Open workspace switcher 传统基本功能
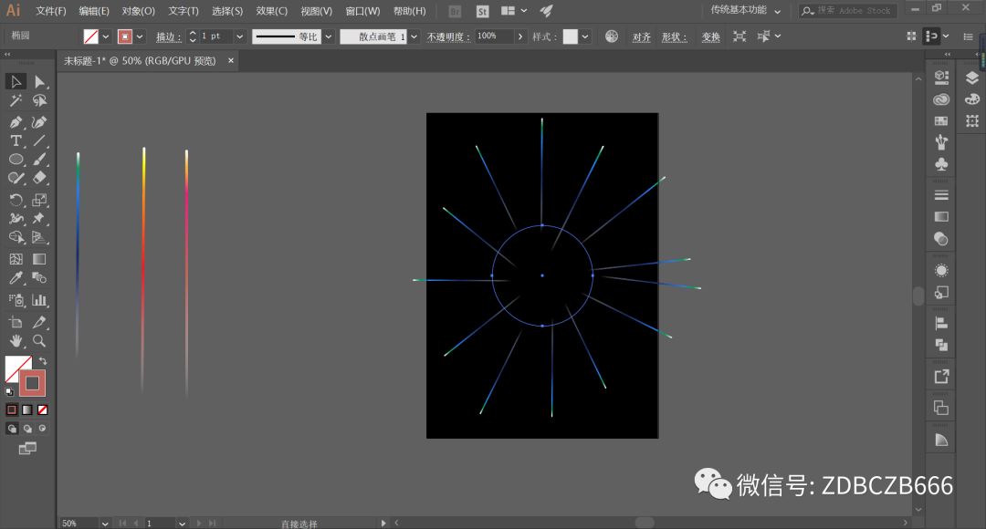The image size is (986, 529). (x=746, y=10)
